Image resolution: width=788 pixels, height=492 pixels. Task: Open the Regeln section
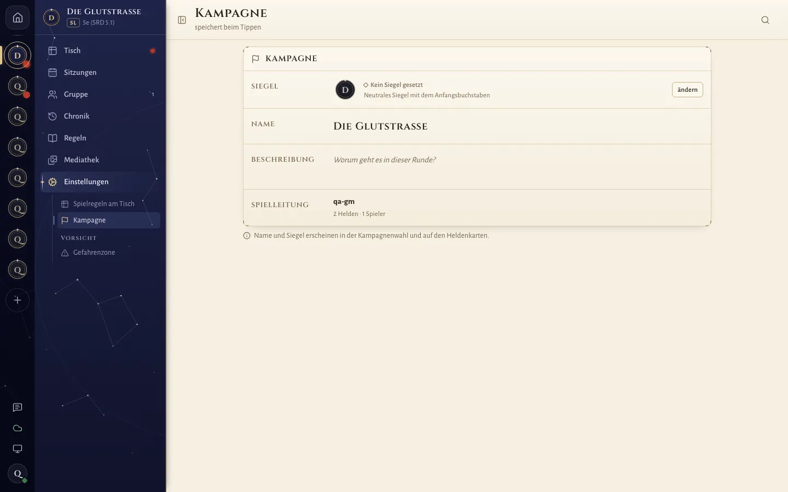(101, 138)
